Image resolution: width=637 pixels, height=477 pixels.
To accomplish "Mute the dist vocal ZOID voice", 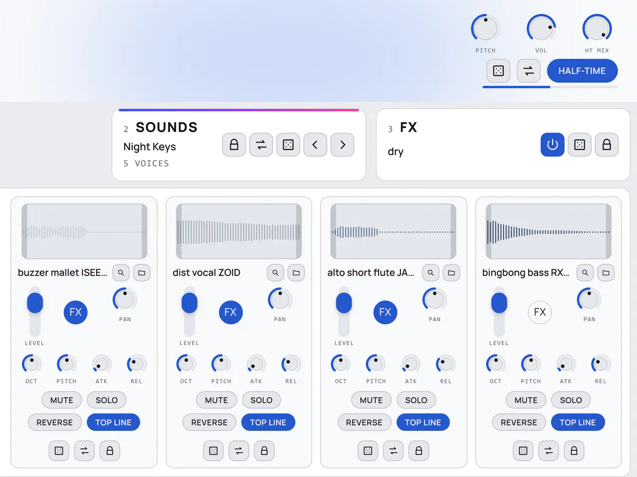I will [216, 400].
